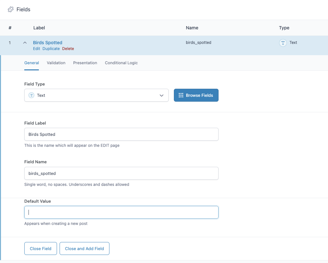
Task: Delete the Birds Spotted field
Action: tap(68, 49)
